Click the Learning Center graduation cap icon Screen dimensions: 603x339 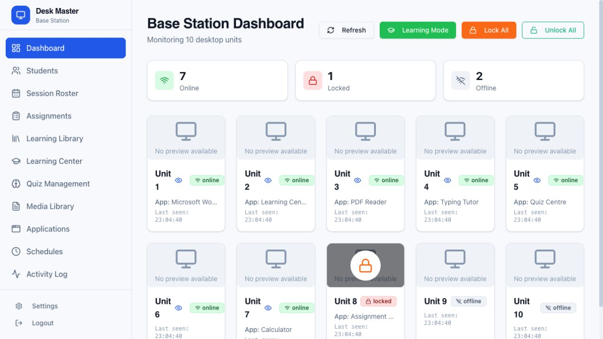pyautogui.click(x=16, y=161)
